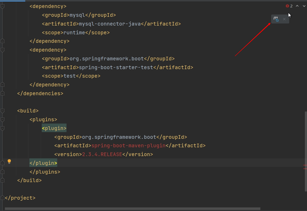The height and width of the screenshot is (211, 307).
Task: Collapse the <build> block fold marker
Action: click(x=3, y=111)
